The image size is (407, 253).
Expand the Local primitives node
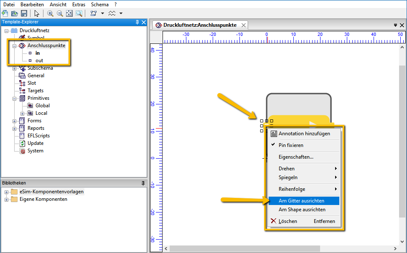pyautogui.click(x=23, y=114)
